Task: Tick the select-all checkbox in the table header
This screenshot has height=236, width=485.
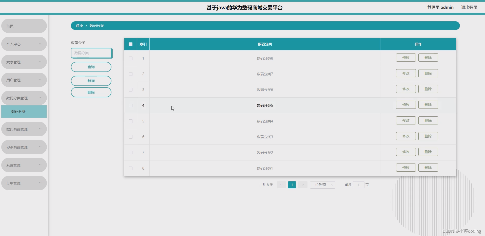Action: tap(131, 44)
